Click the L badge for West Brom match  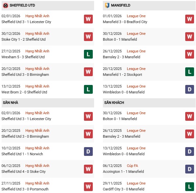click(88, 89)
